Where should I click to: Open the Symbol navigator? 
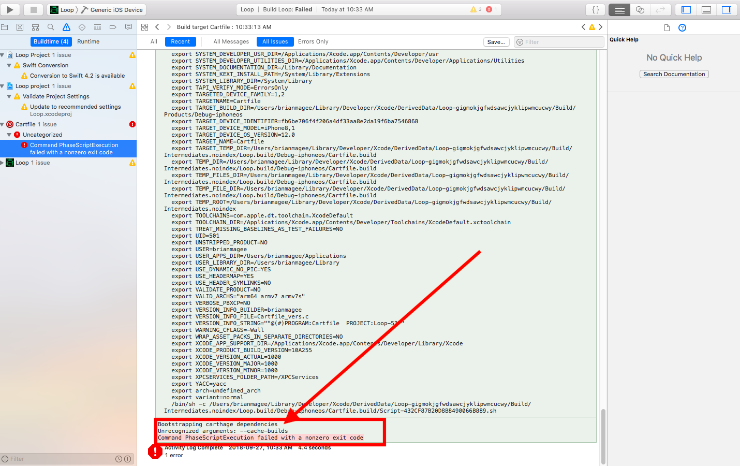coord(35,27)
